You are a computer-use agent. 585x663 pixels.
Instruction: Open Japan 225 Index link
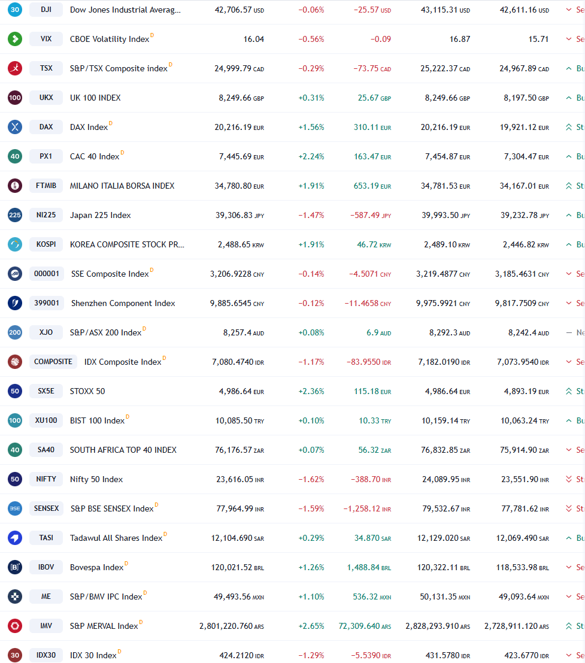tap(100, 215)
